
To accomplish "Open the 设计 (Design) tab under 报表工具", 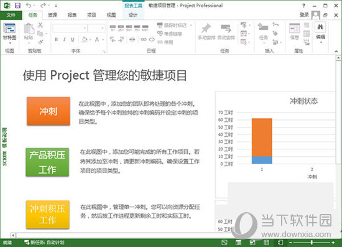I will click(133, 15).
